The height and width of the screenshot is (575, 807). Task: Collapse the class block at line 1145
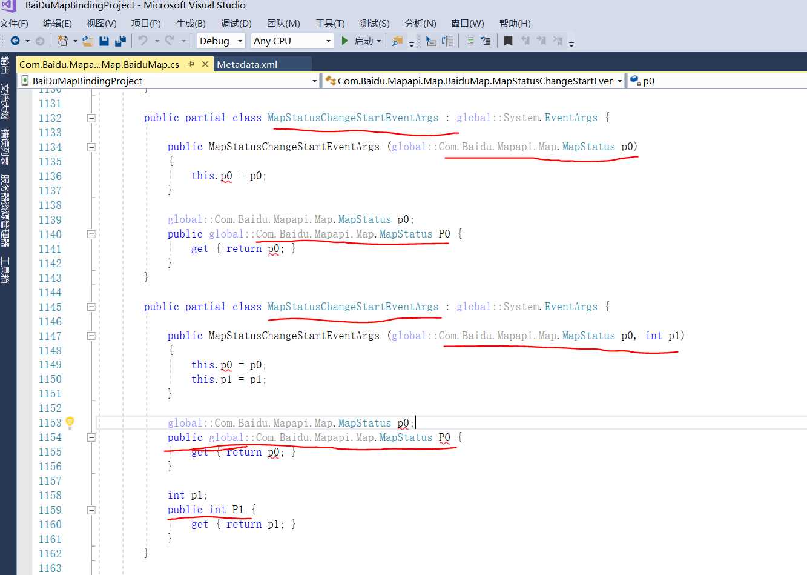(x=91, y=307)
